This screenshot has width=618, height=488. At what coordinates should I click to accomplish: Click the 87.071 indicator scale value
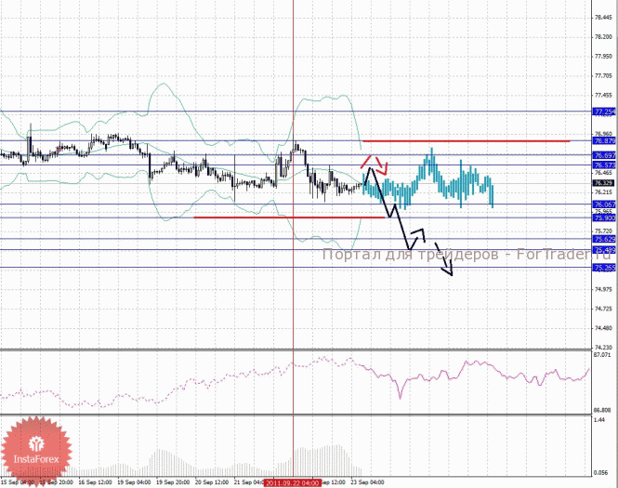coord(602,355)
